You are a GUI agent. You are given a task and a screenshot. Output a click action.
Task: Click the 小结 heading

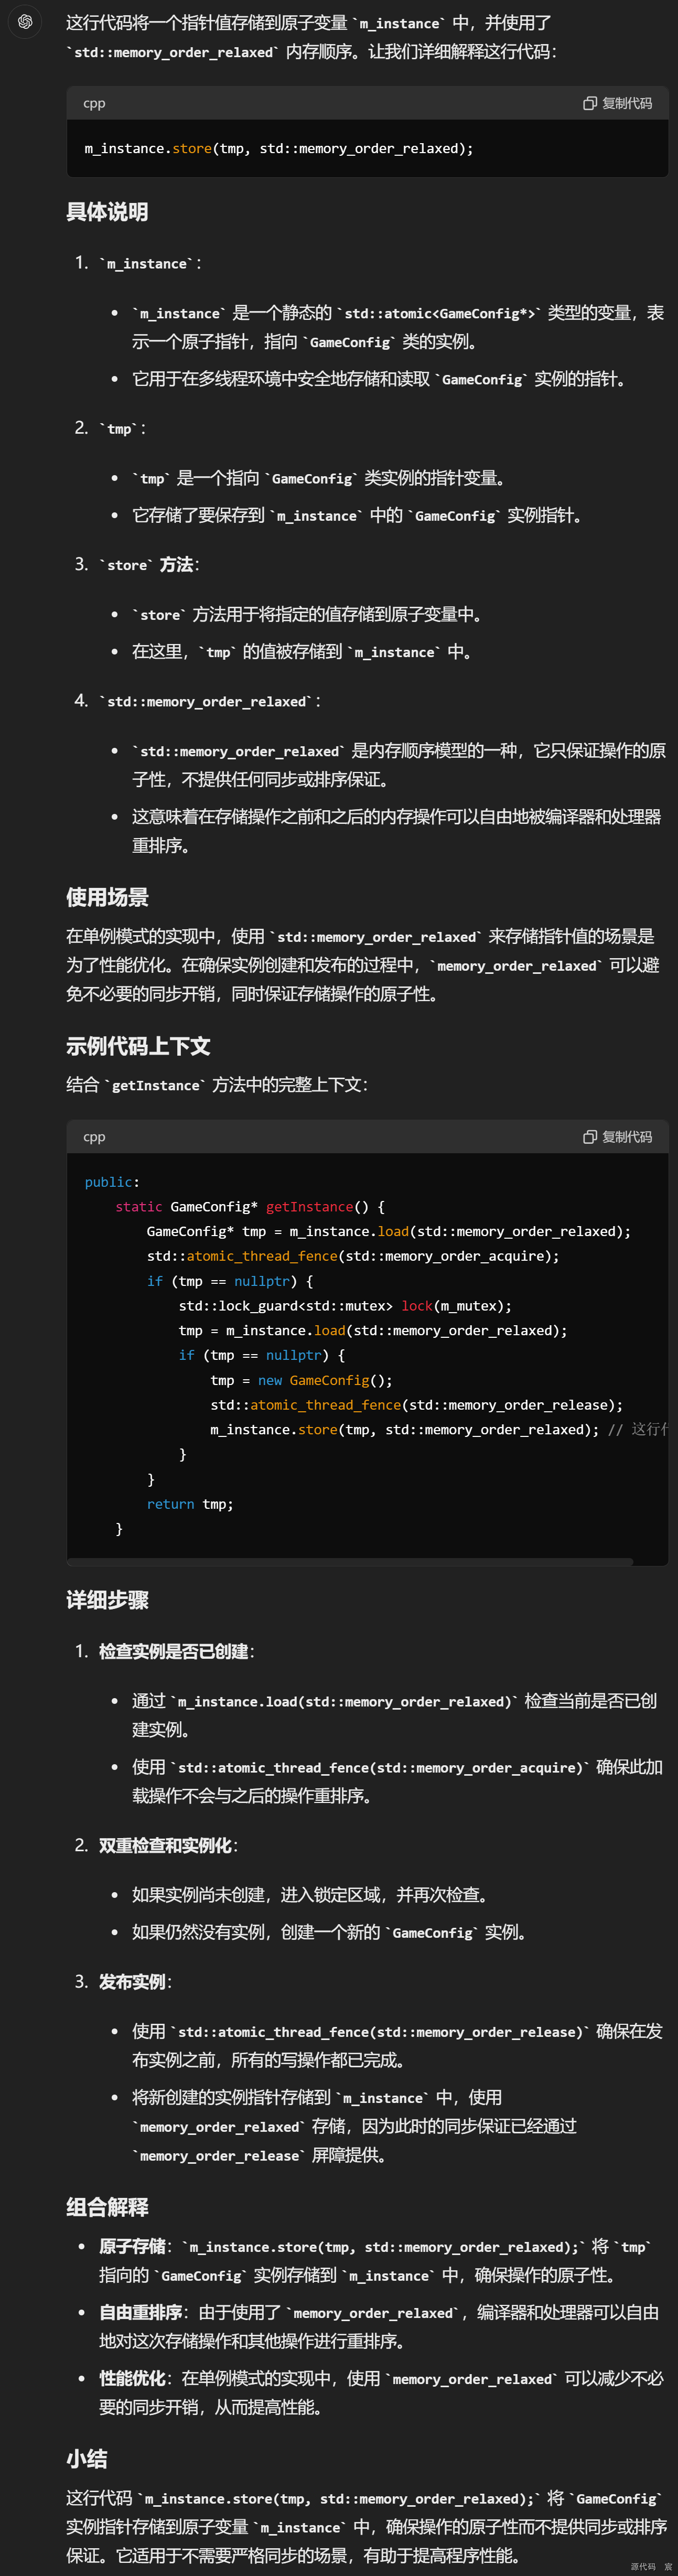click(87, 2459)
